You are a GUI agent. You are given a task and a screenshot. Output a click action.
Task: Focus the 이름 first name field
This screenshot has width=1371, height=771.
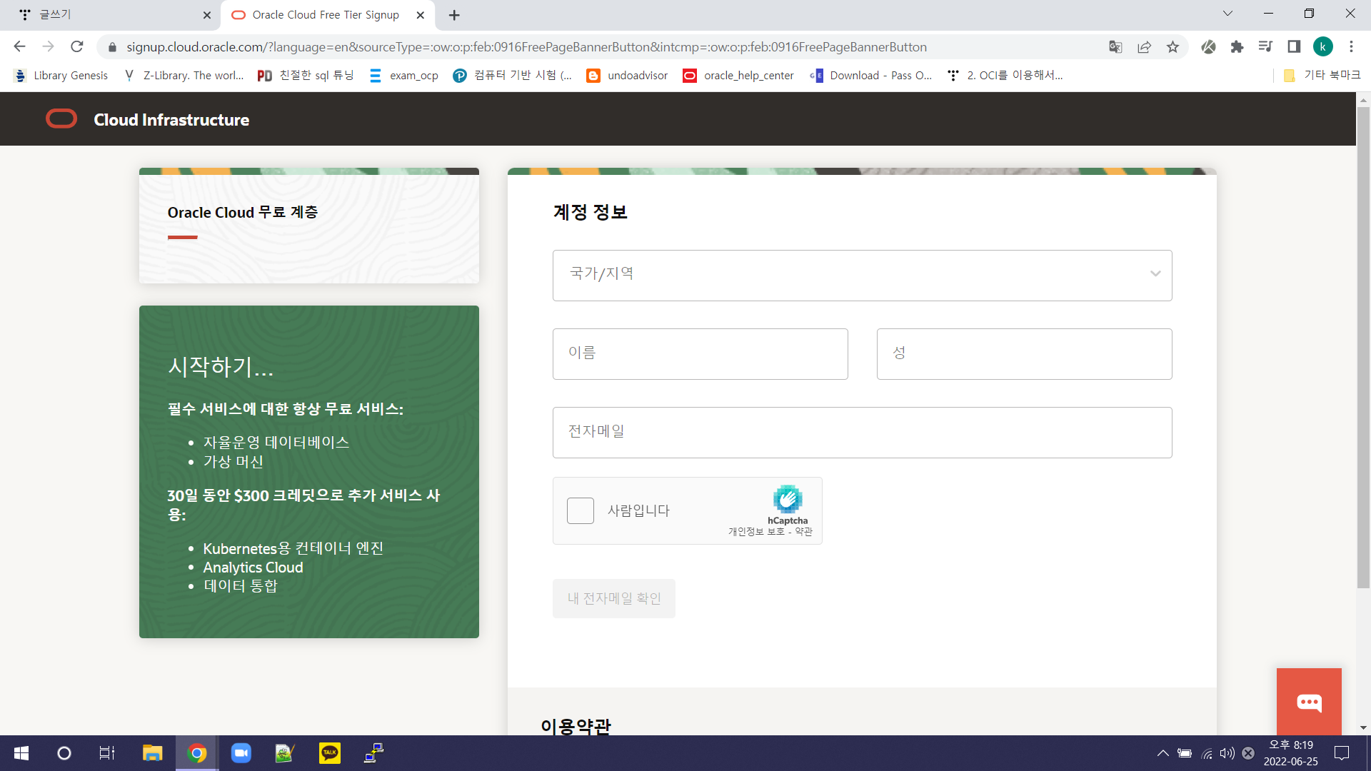(700, 353)
